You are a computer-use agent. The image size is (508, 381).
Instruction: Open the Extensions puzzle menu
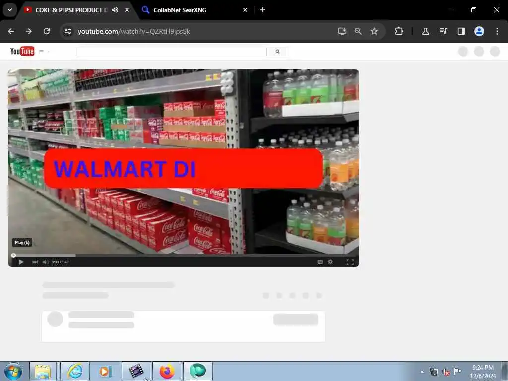[399, 31]
